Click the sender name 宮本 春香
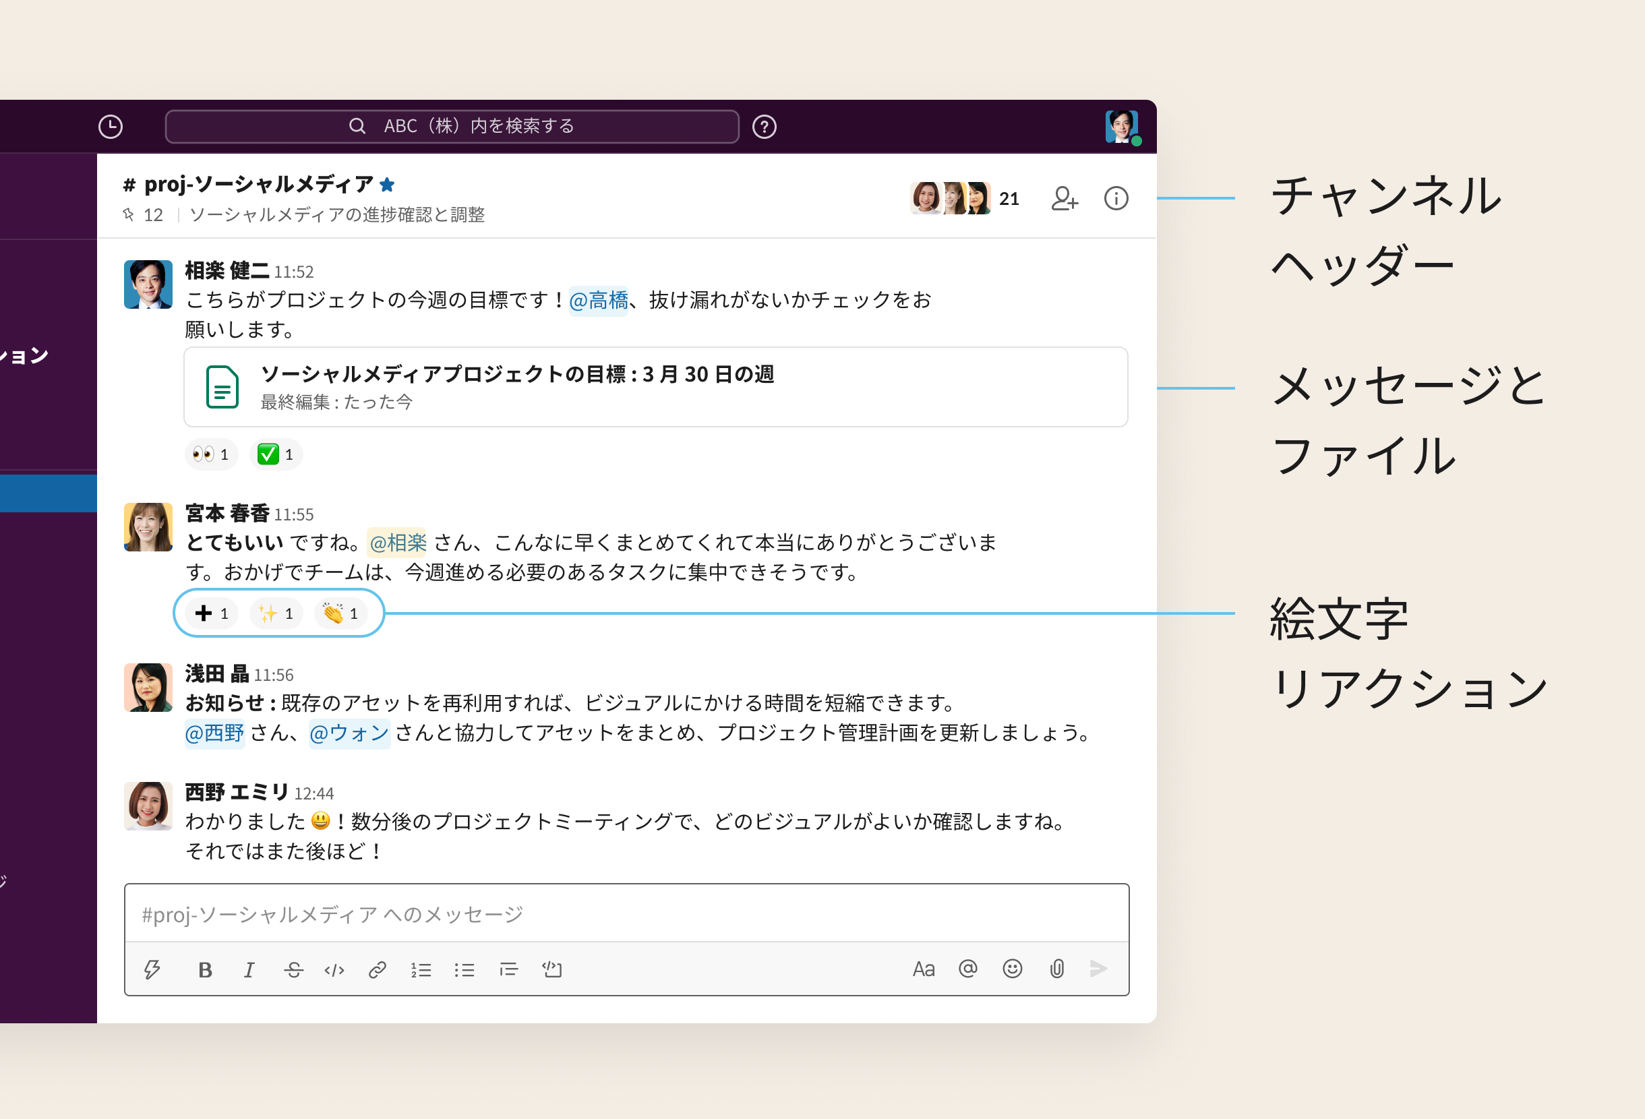This screenshot has height=1119, width=1645. click(227, 513)
